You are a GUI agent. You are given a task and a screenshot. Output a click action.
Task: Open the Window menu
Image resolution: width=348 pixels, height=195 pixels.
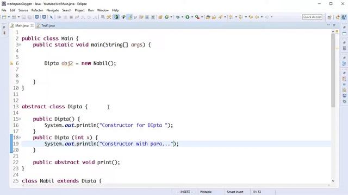(x=103, y=10)
